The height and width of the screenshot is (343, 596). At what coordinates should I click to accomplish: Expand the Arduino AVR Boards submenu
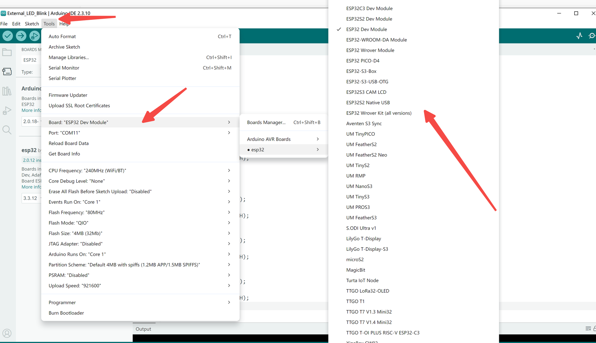tap(284, 139)
